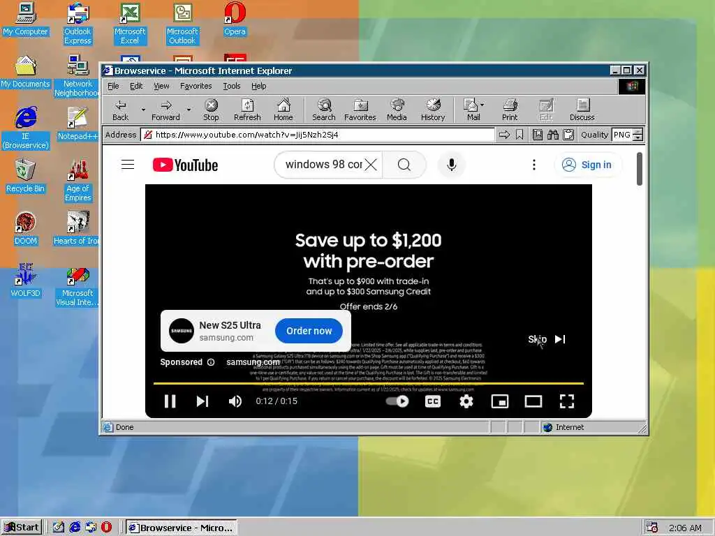Click in the YouTube search text field
Viewport: 715px width, 536px height.
(x=324, y=165)
